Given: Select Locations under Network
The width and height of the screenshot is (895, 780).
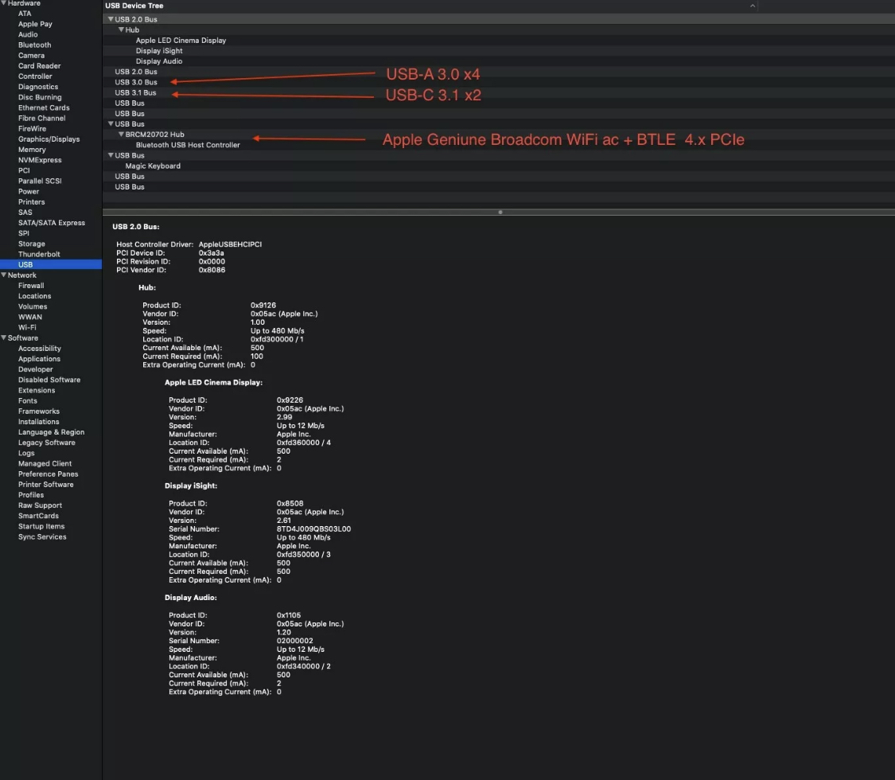Looking at the screenshot, I should [x=34, y=296].
